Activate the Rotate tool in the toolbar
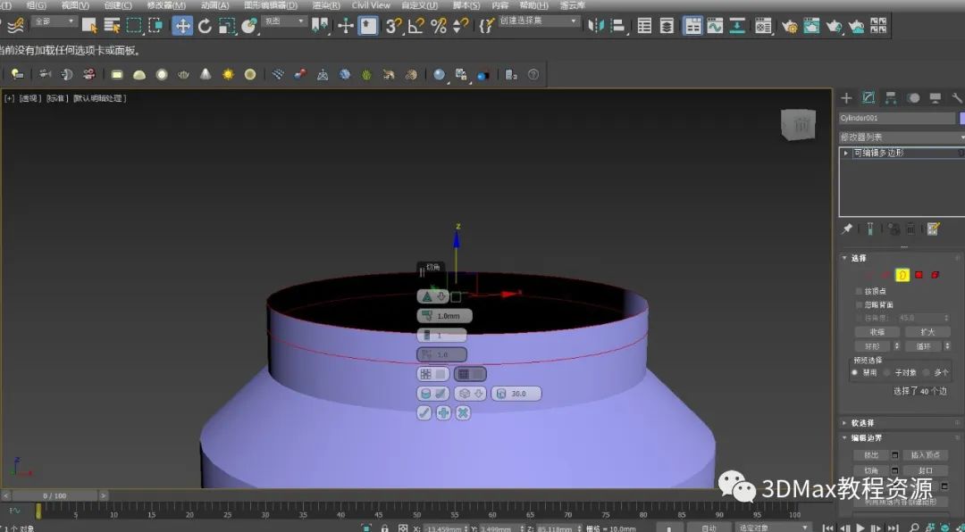The width and height of the screenshot is (965, 532). (205, 26)
